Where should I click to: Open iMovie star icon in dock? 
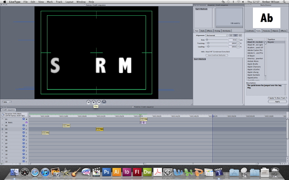pos(65,172)
